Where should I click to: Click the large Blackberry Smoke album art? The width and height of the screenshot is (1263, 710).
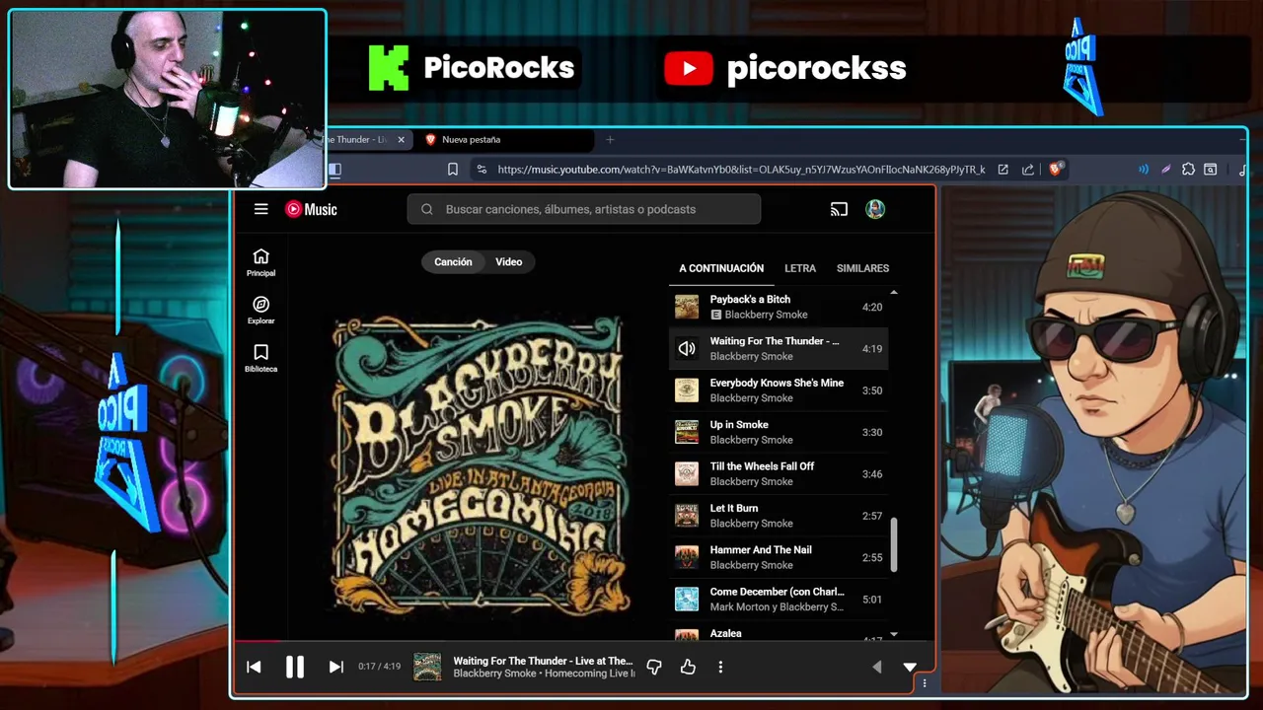point(479,464)
